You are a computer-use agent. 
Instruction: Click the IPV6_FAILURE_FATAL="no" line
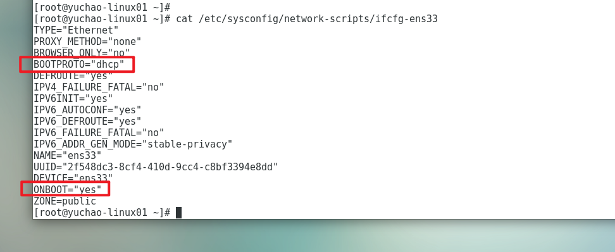[x=99, y=132]
